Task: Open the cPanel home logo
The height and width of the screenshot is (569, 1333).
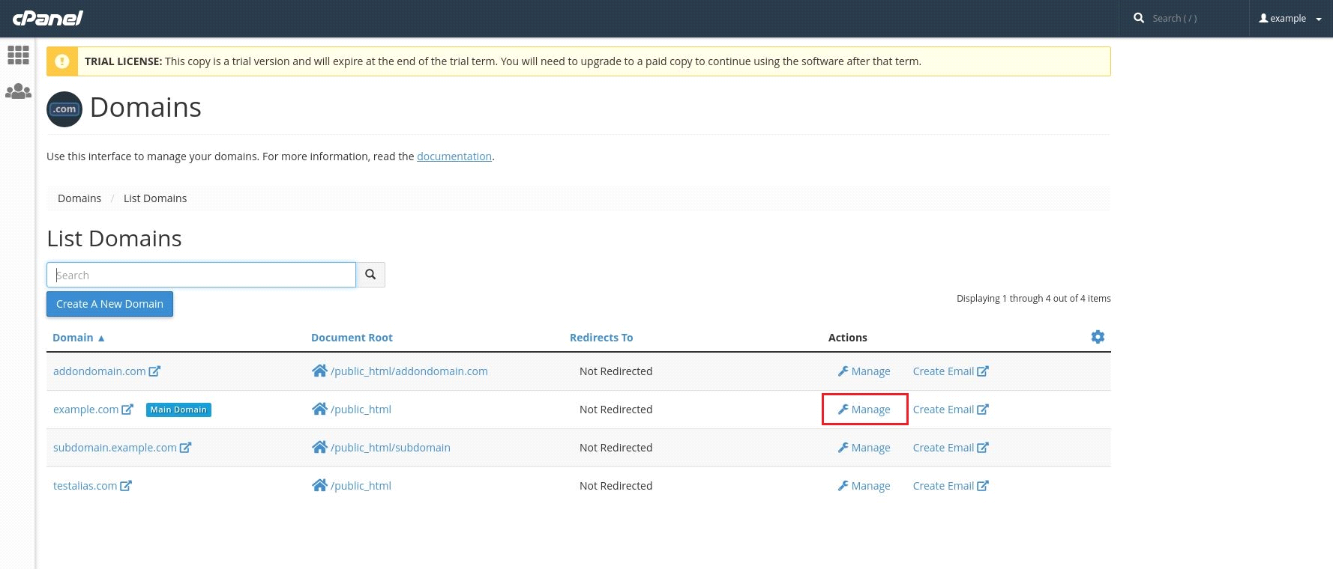Action: tap(48, 18)
